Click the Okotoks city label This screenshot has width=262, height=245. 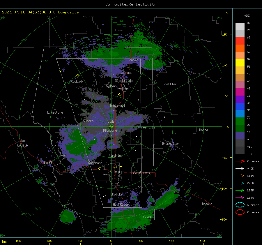[x=116, y=194]
